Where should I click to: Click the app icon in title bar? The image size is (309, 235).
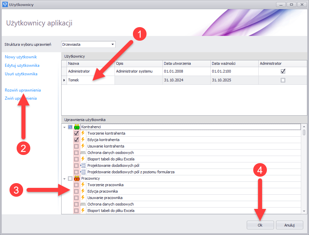coord(5,5)
